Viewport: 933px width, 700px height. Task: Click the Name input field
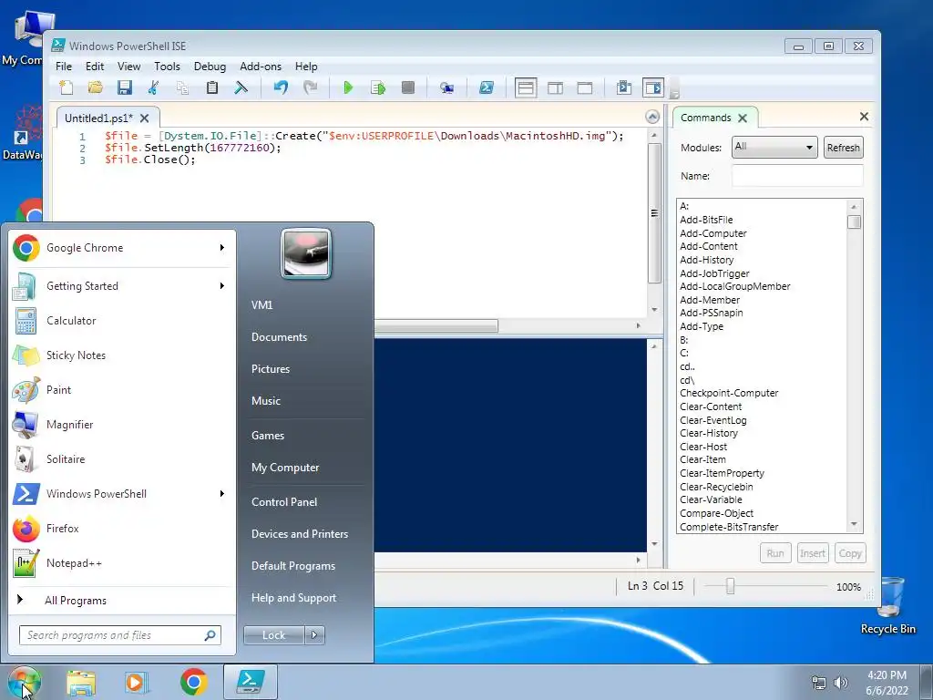[797, 176]
